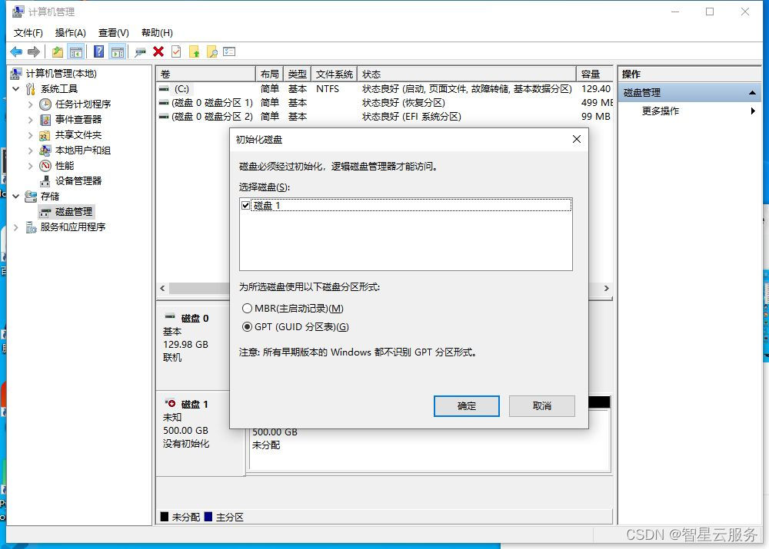The width and height of the screenshot is (769, 549).
Task: Click 更多操作 in the actions pane
Action: [660, 111]
